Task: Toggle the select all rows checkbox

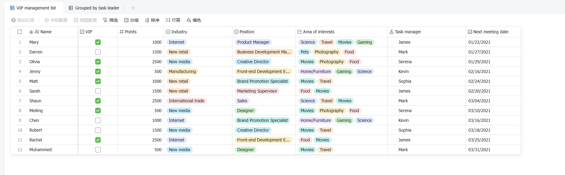Action: [20, 32]
